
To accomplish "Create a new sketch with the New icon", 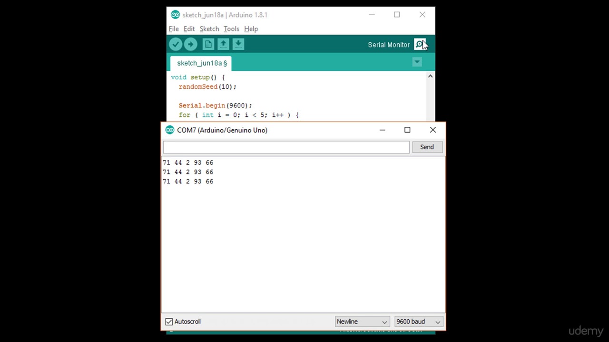I will tap(208, 44).
